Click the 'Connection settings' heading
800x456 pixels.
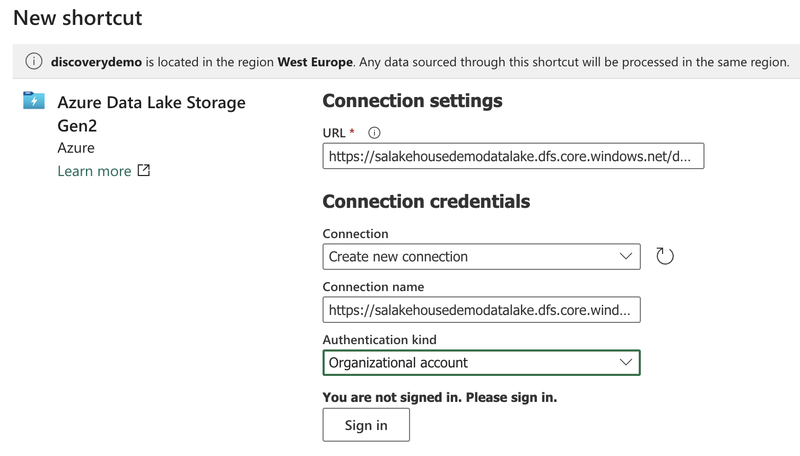pyautogui.click(x=412, y=101)
